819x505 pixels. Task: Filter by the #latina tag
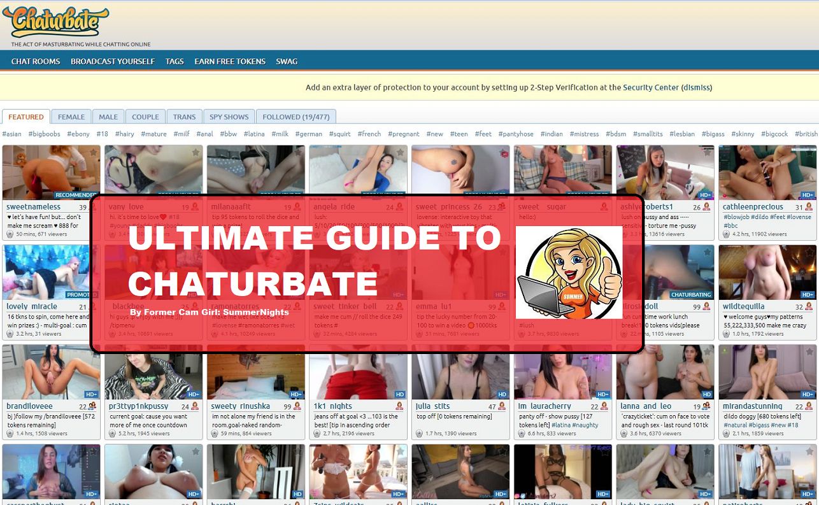tap(253, 134)
